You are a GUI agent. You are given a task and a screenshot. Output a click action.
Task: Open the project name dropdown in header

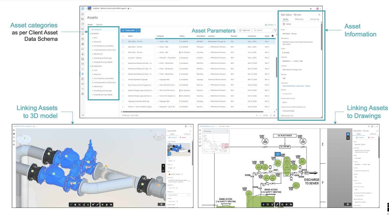coord(131,9)
